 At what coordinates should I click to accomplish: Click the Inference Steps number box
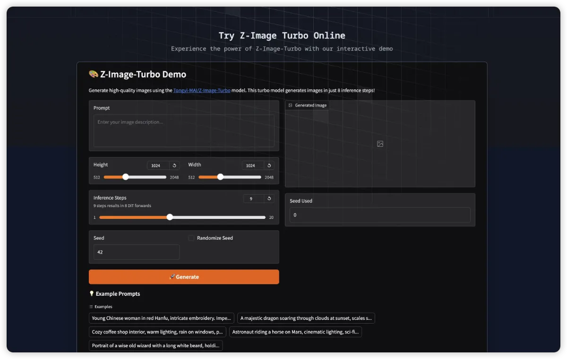click(254, 199)
